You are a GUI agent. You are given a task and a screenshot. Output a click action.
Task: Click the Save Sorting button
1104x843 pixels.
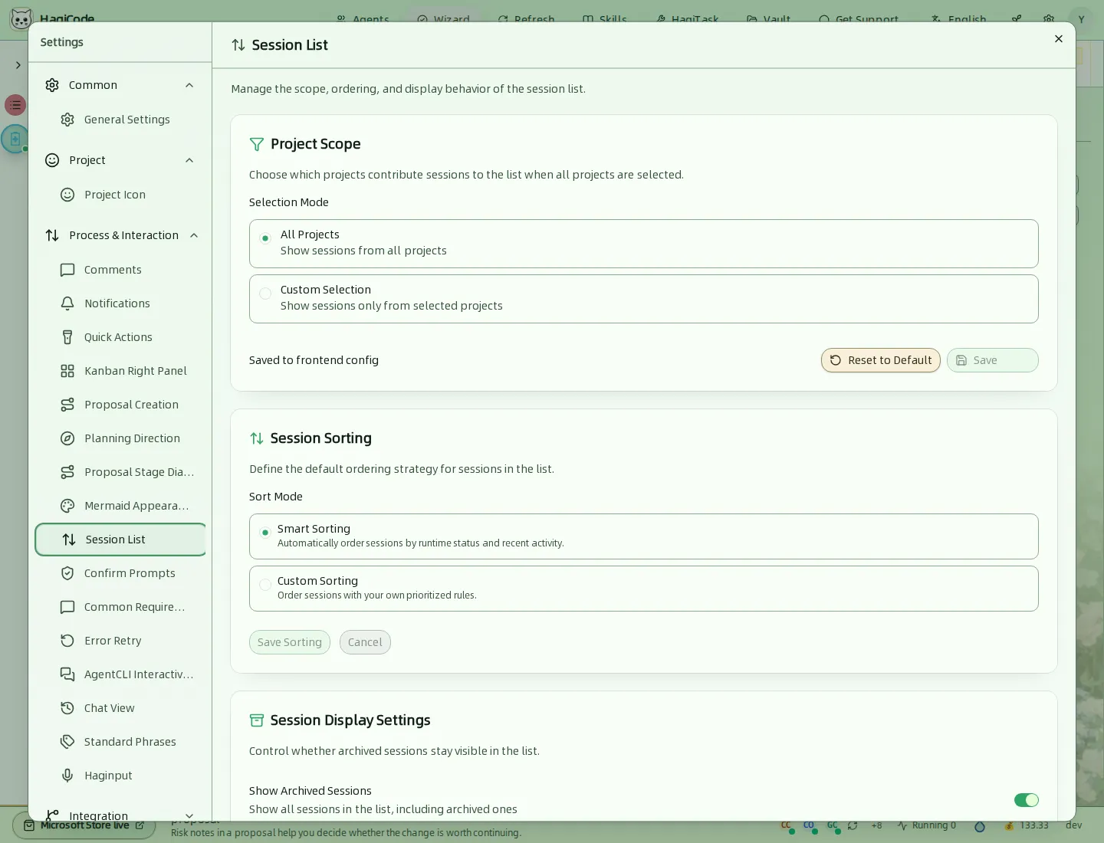[x=290, y=642]
